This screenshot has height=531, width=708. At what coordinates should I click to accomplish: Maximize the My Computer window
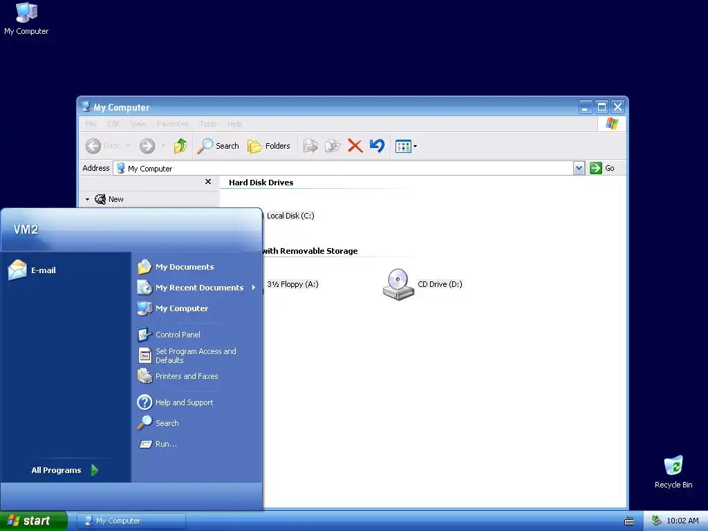click(602, 107)
